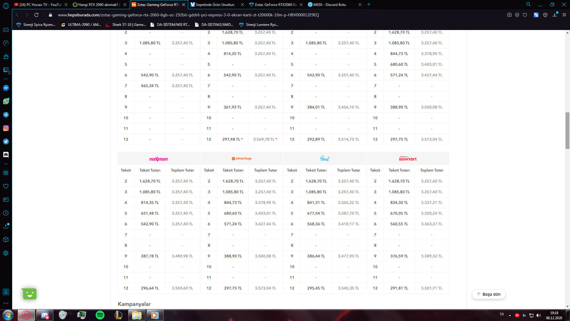Click the page vertical scrollbar thumb
The height and width of the screenshot is (321, 570).
(x=567, y=130)
